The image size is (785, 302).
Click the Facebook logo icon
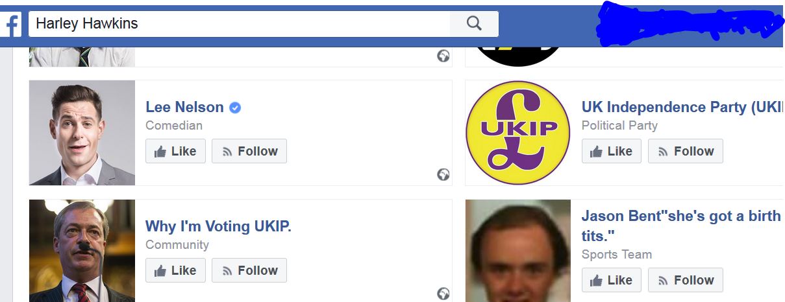[11, 25]
